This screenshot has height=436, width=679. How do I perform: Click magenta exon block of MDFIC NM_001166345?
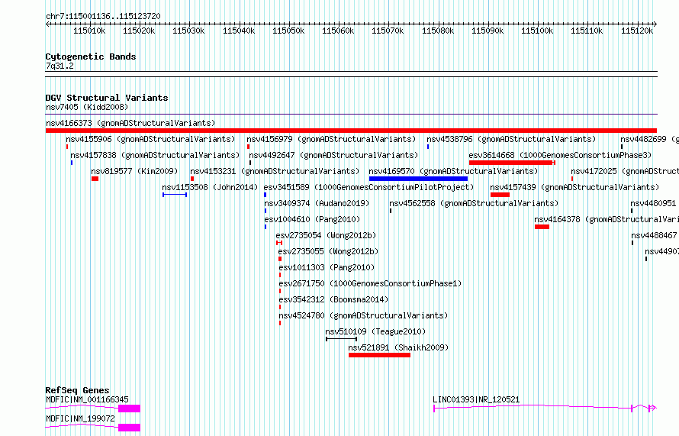tap(129, 409)
